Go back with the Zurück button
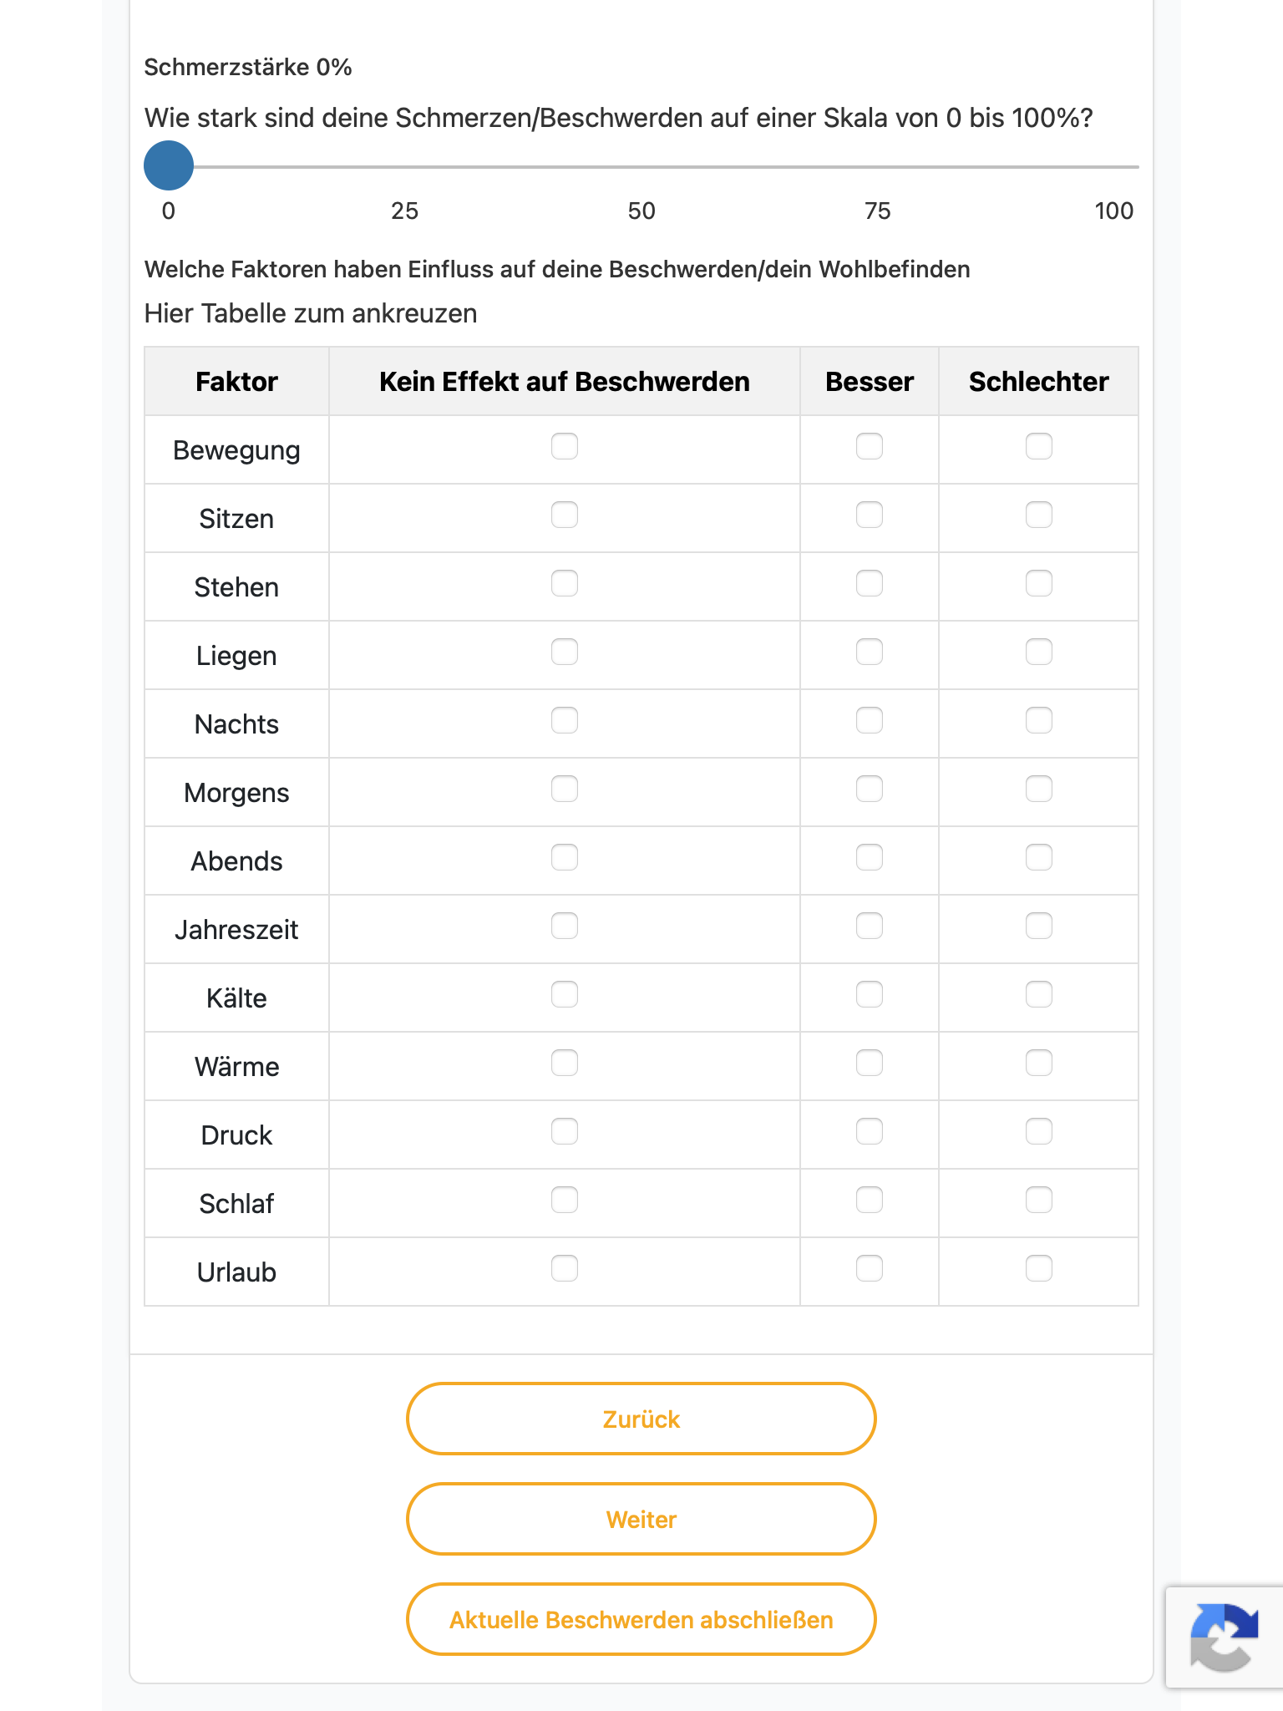The width and height of the screenshot is (1283, 1711). point(641,1419)
